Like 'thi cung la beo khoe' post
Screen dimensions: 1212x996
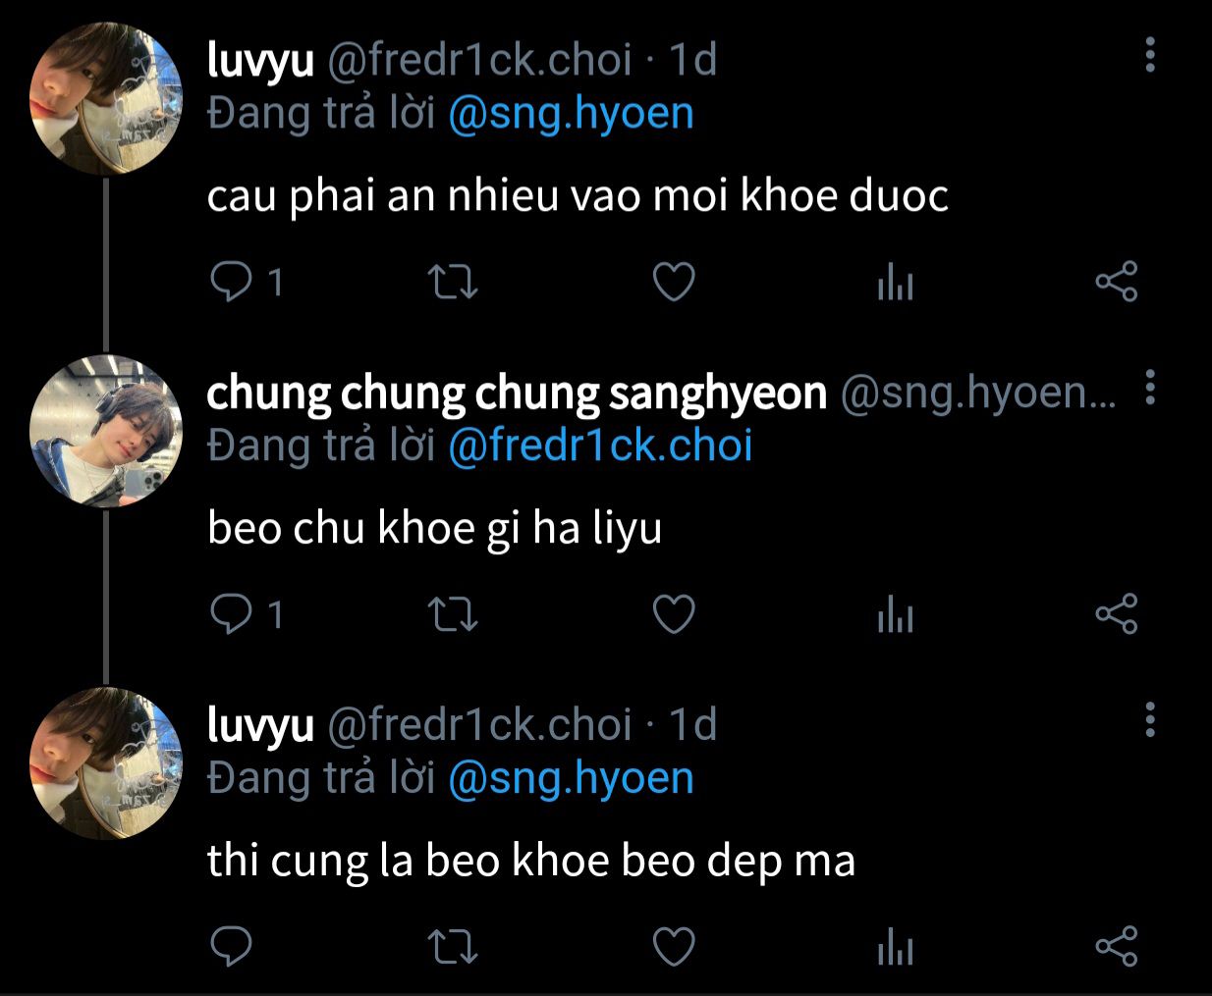pyautogui.click(x=674, y=948)
